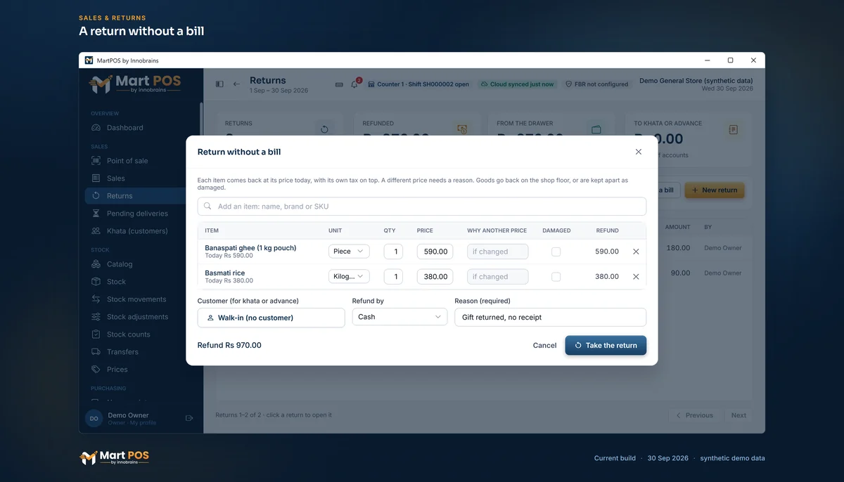The height and width of the screenshot is (482, 844).
Task: Click the Reason (required) text field
Action: pyautogui.click(x=550, y=318)
